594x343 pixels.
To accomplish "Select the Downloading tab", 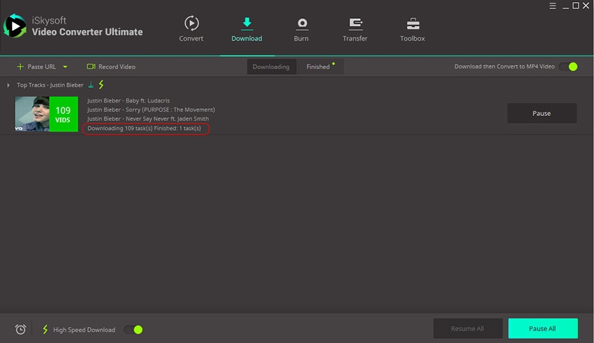I will point(270,67).
